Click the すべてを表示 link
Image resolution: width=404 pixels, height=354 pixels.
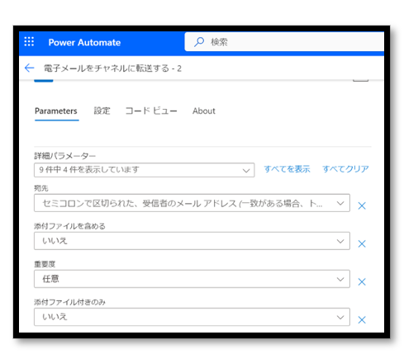(x=287, y=169)
